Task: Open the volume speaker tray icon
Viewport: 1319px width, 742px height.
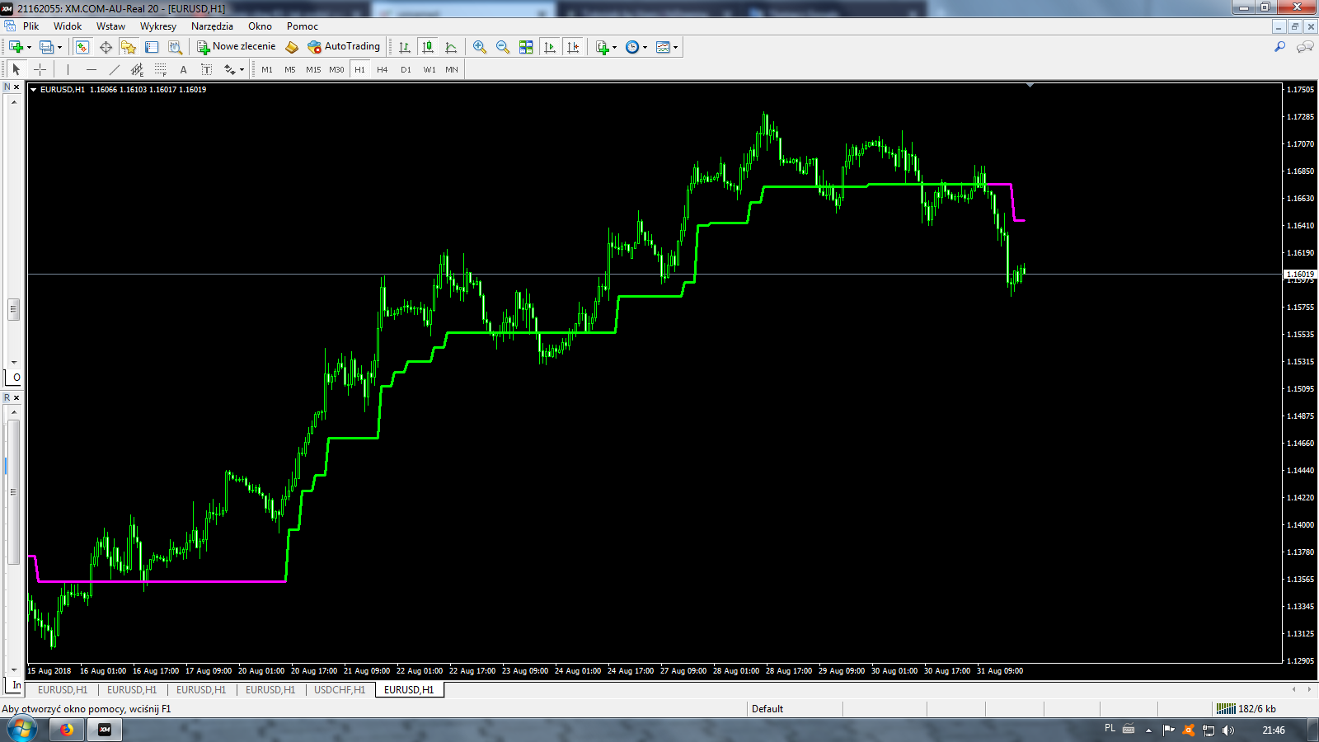Action: pos(1228,730)
